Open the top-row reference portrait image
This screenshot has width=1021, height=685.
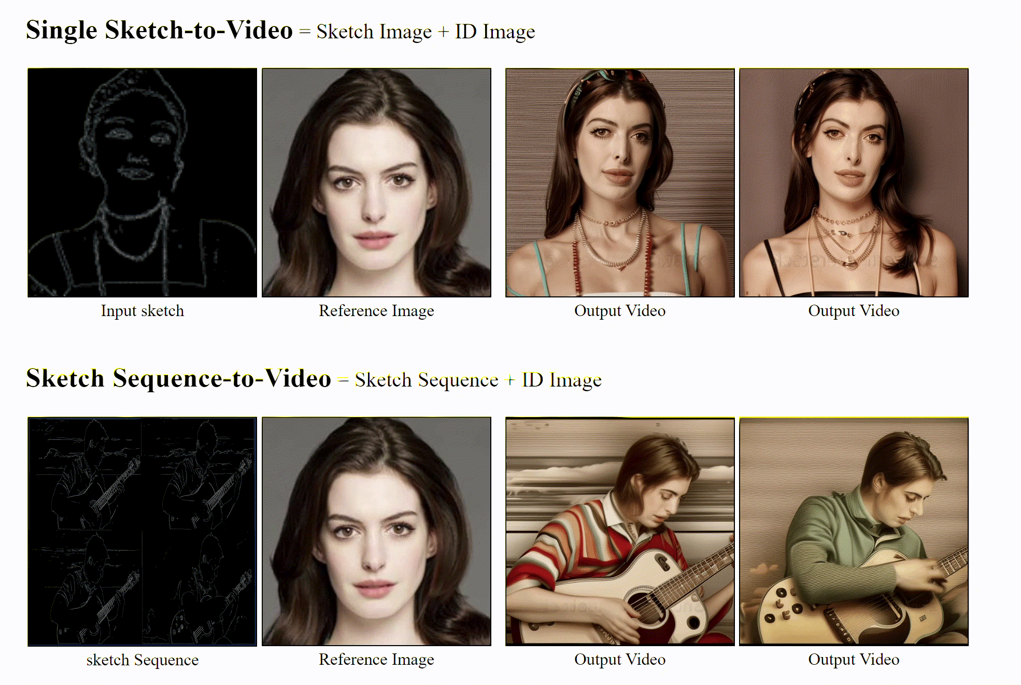tap(376, 182)
